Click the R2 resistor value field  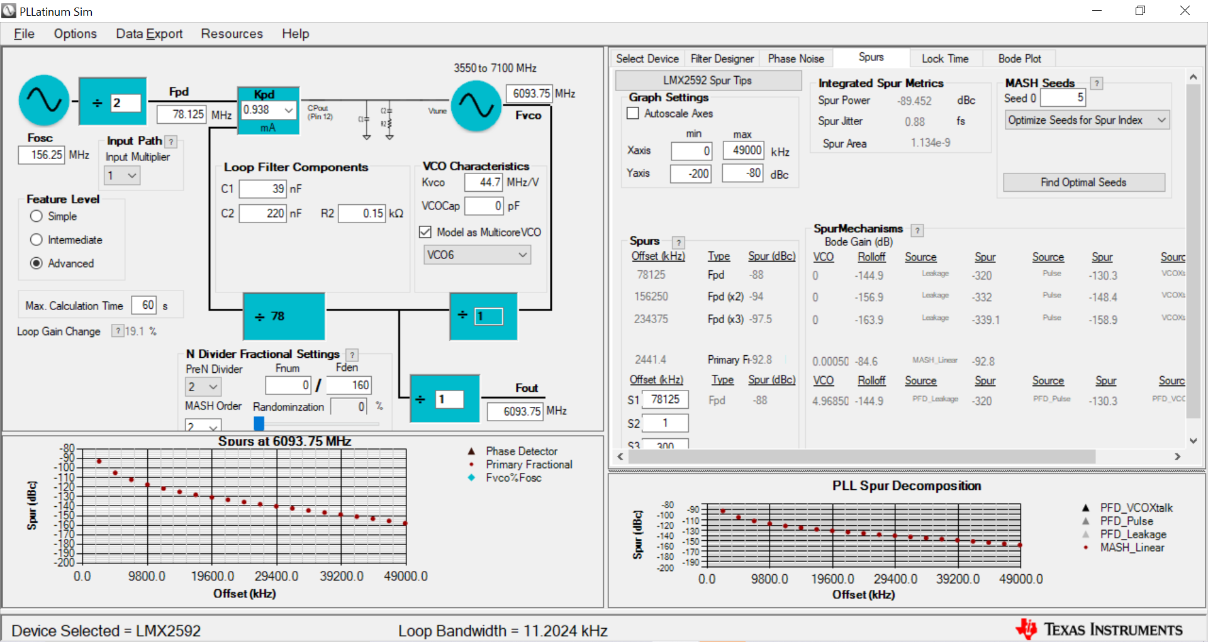point(362,213)
